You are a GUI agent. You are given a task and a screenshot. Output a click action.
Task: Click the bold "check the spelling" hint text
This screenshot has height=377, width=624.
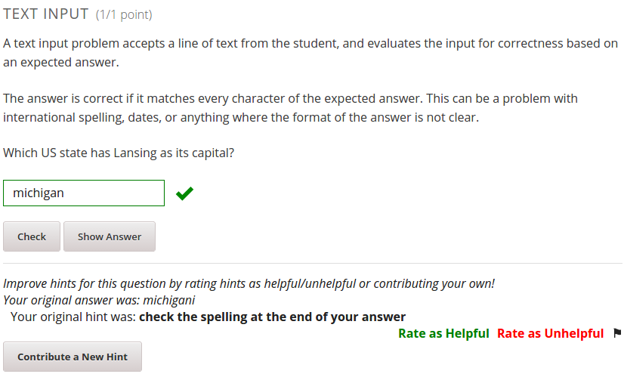click(x=272, y=317)
